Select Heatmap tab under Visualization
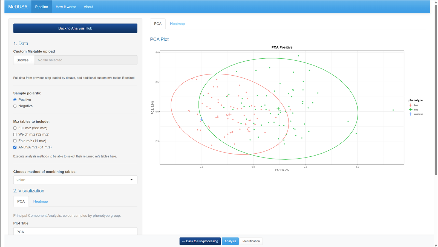Viewport: 438px width, 247px height. (41, 201)
